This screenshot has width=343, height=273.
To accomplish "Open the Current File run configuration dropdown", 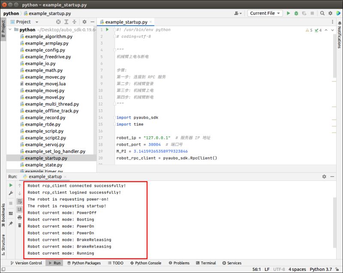I will tap(265, 13).
